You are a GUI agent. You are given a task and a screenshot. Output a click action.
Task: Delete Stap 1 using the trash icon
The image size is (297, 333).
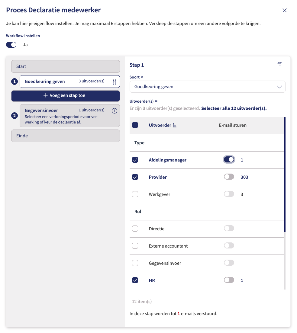click(x=279, y=65)
